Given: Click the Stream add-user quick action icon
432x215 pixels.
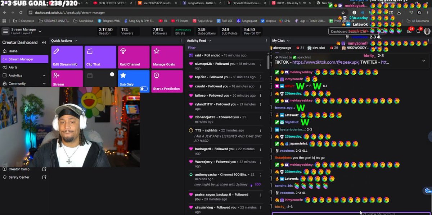Looking at the screenshot, I should tap(56, 76).
